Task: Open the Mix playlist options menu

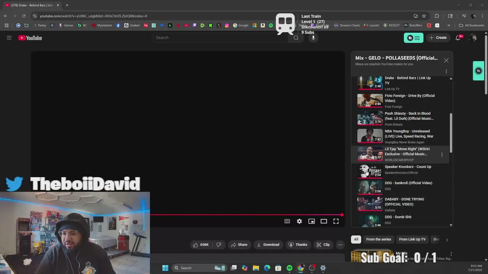Action: click(x=446, y=71)
